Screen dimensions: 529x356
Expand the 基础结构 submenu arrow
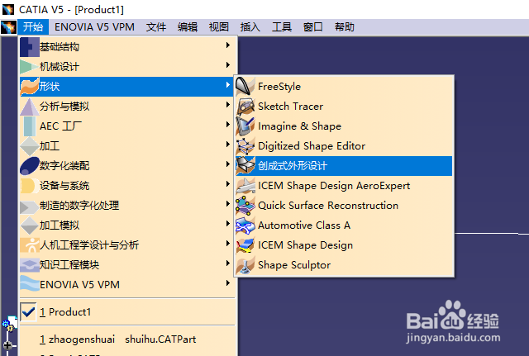click(228, 45)
